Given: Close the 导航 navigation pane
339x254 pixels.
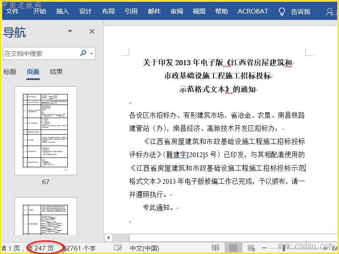Looking at the screenshot, I should coord(92,31).
